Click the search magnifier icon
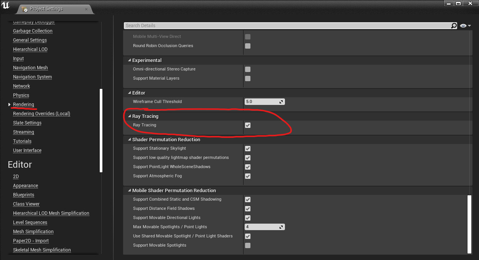Image resolution: width=479 pixels, height=260 pixels. [454, 26]
